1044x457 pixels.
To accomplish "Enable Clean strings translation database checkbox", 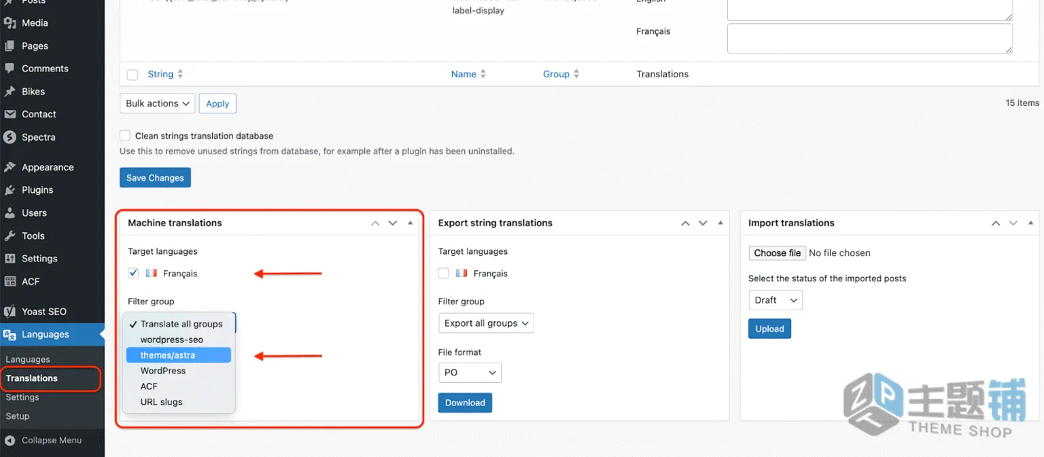I will (x=125, y=136).
